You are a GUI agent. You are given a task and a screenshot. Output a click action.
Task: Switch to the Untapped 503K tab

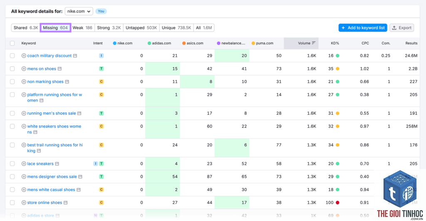(x=141, y=28)
